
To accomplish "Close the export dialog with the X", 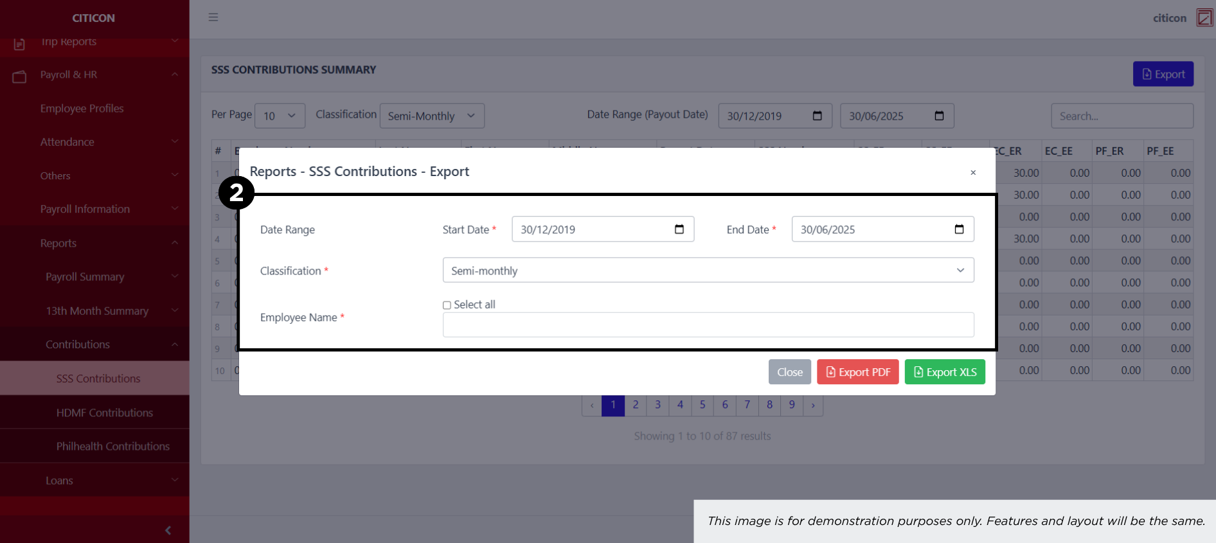I will click(x=973, y=172).
